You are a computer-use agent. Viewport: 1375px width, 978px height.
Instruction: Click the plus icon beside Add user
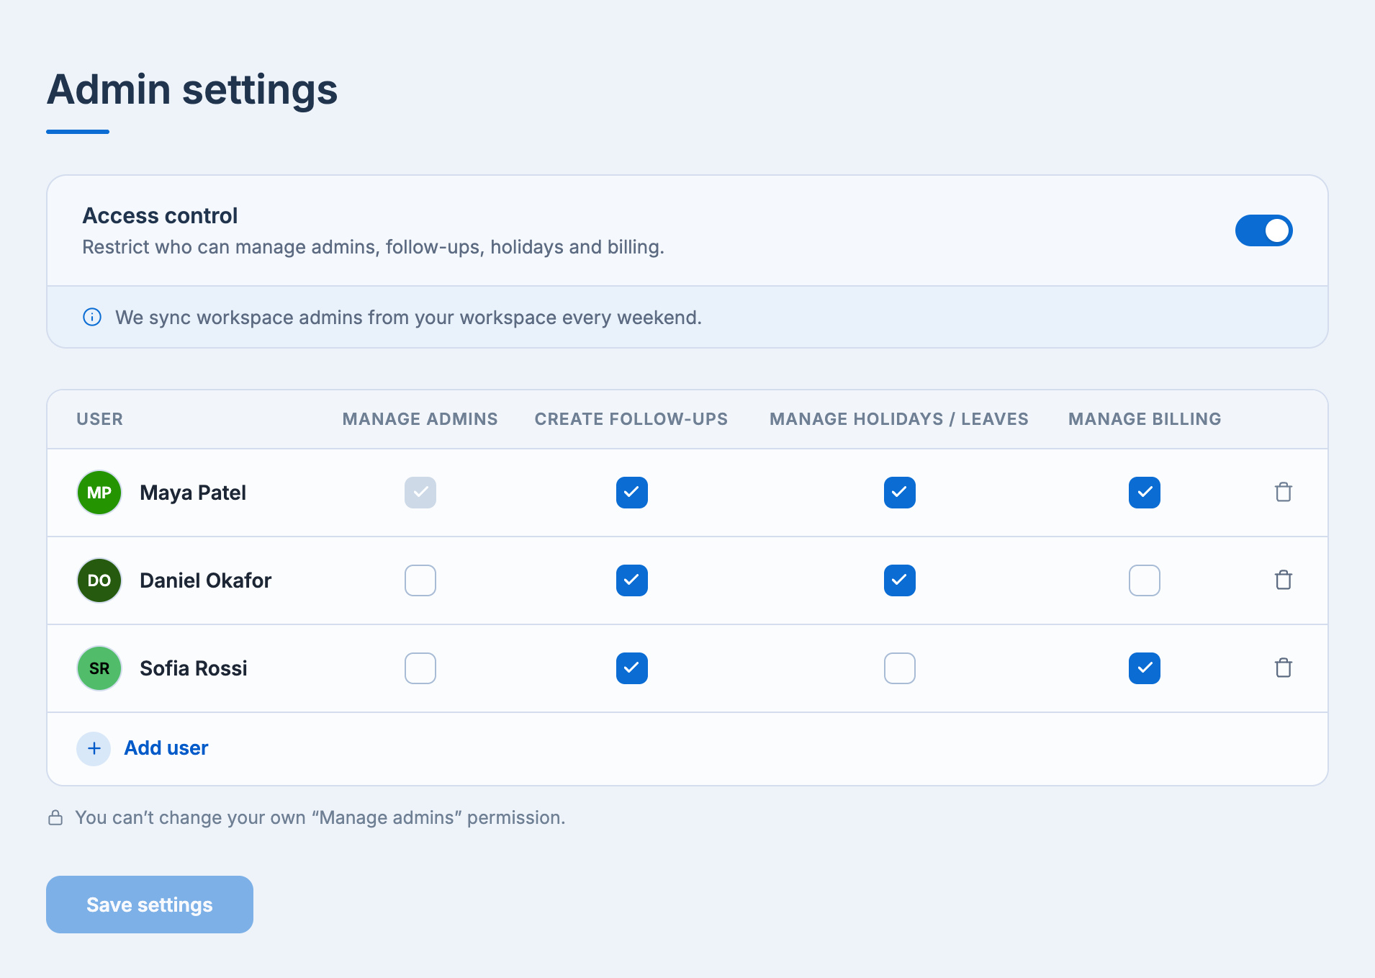click(94, 748)
